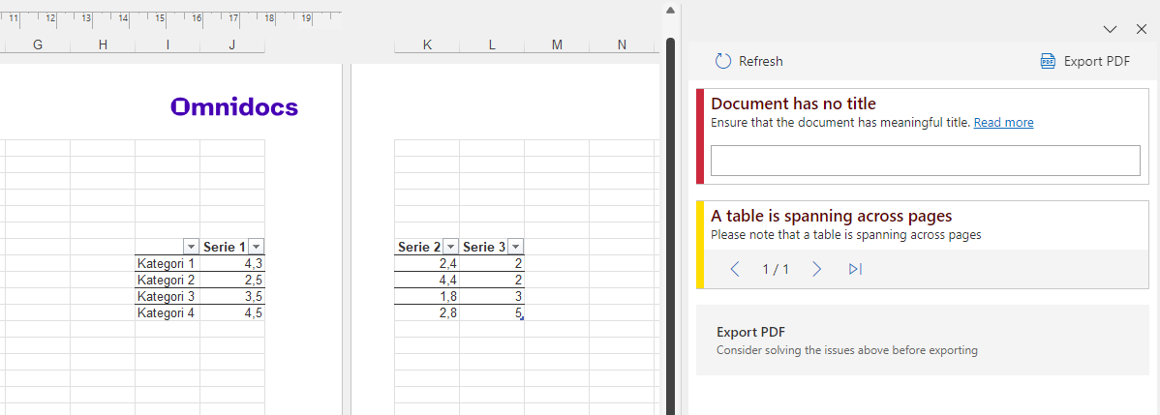Click the document title input field
The height and width of the screenshot is (415, 1160).
point(925,161)
